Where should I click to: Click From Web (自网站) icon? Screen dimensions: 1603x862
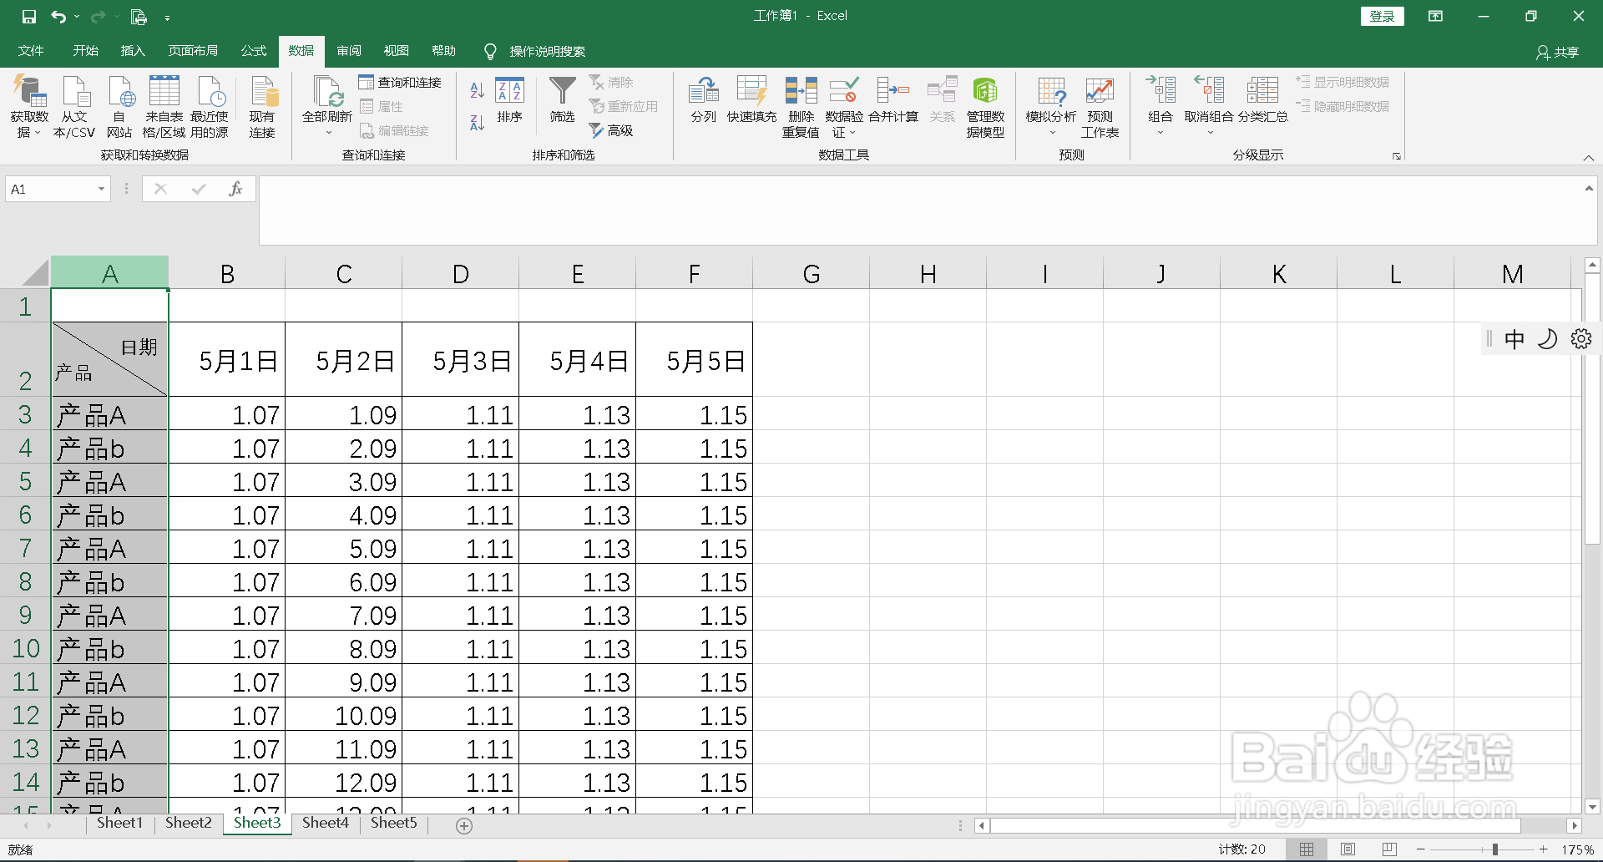119,107
